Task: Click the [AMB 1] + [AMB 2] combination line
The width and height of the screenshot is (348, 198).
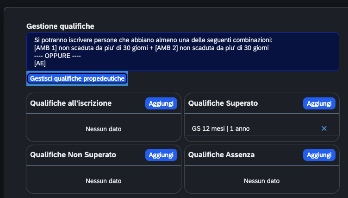Action: 152,48
